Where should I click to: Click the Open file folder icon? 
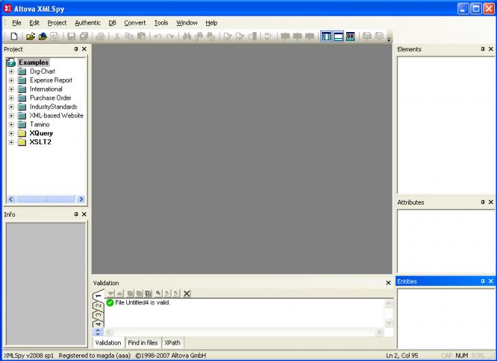coord(31,36)
